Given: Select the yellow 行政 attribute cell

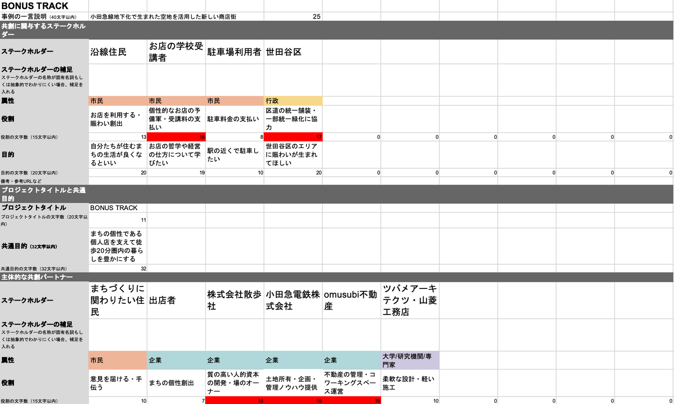Looking at the screenshot, I should pyautogui.click(x=292, y=101).
